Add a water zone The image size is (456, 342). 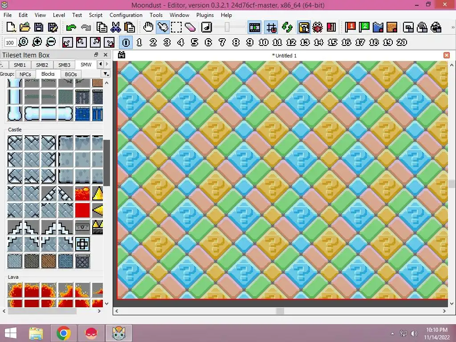click(378, 27)
